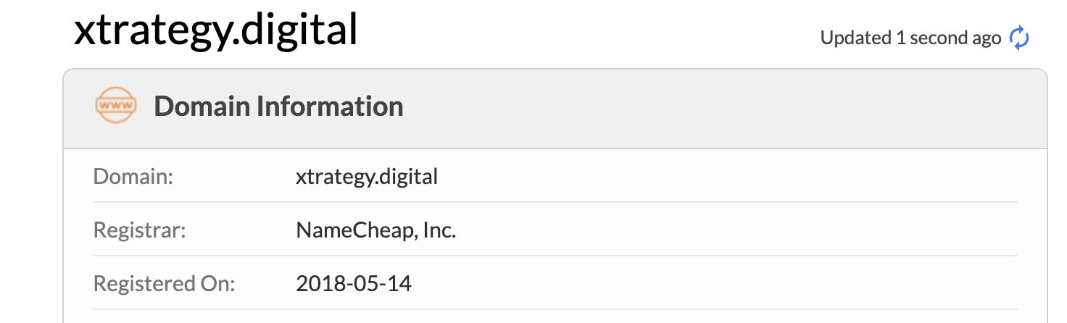Click the 'Domain Information' panel heading
The image size is (1067, 323).
[x=278, y=106]
